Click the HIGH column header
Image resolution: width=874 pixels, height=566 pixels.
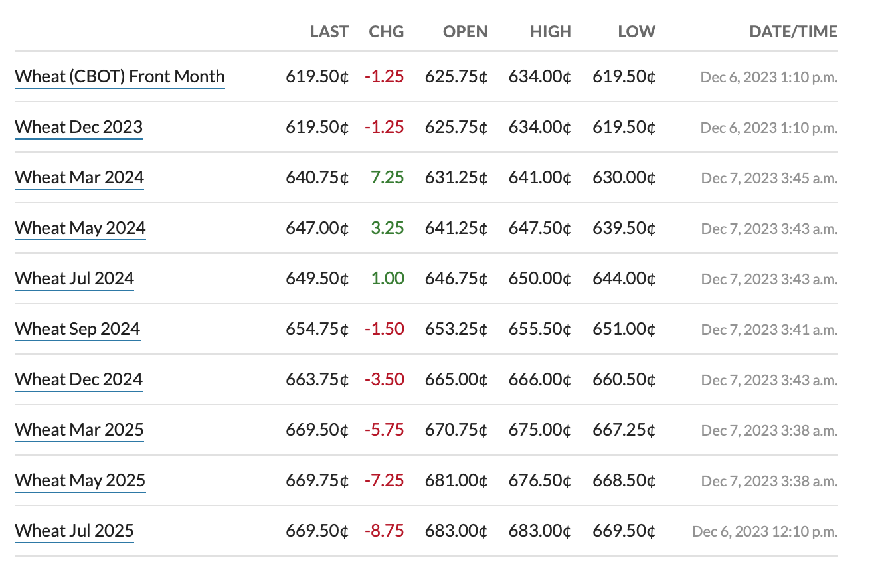[x=551, y=31]
